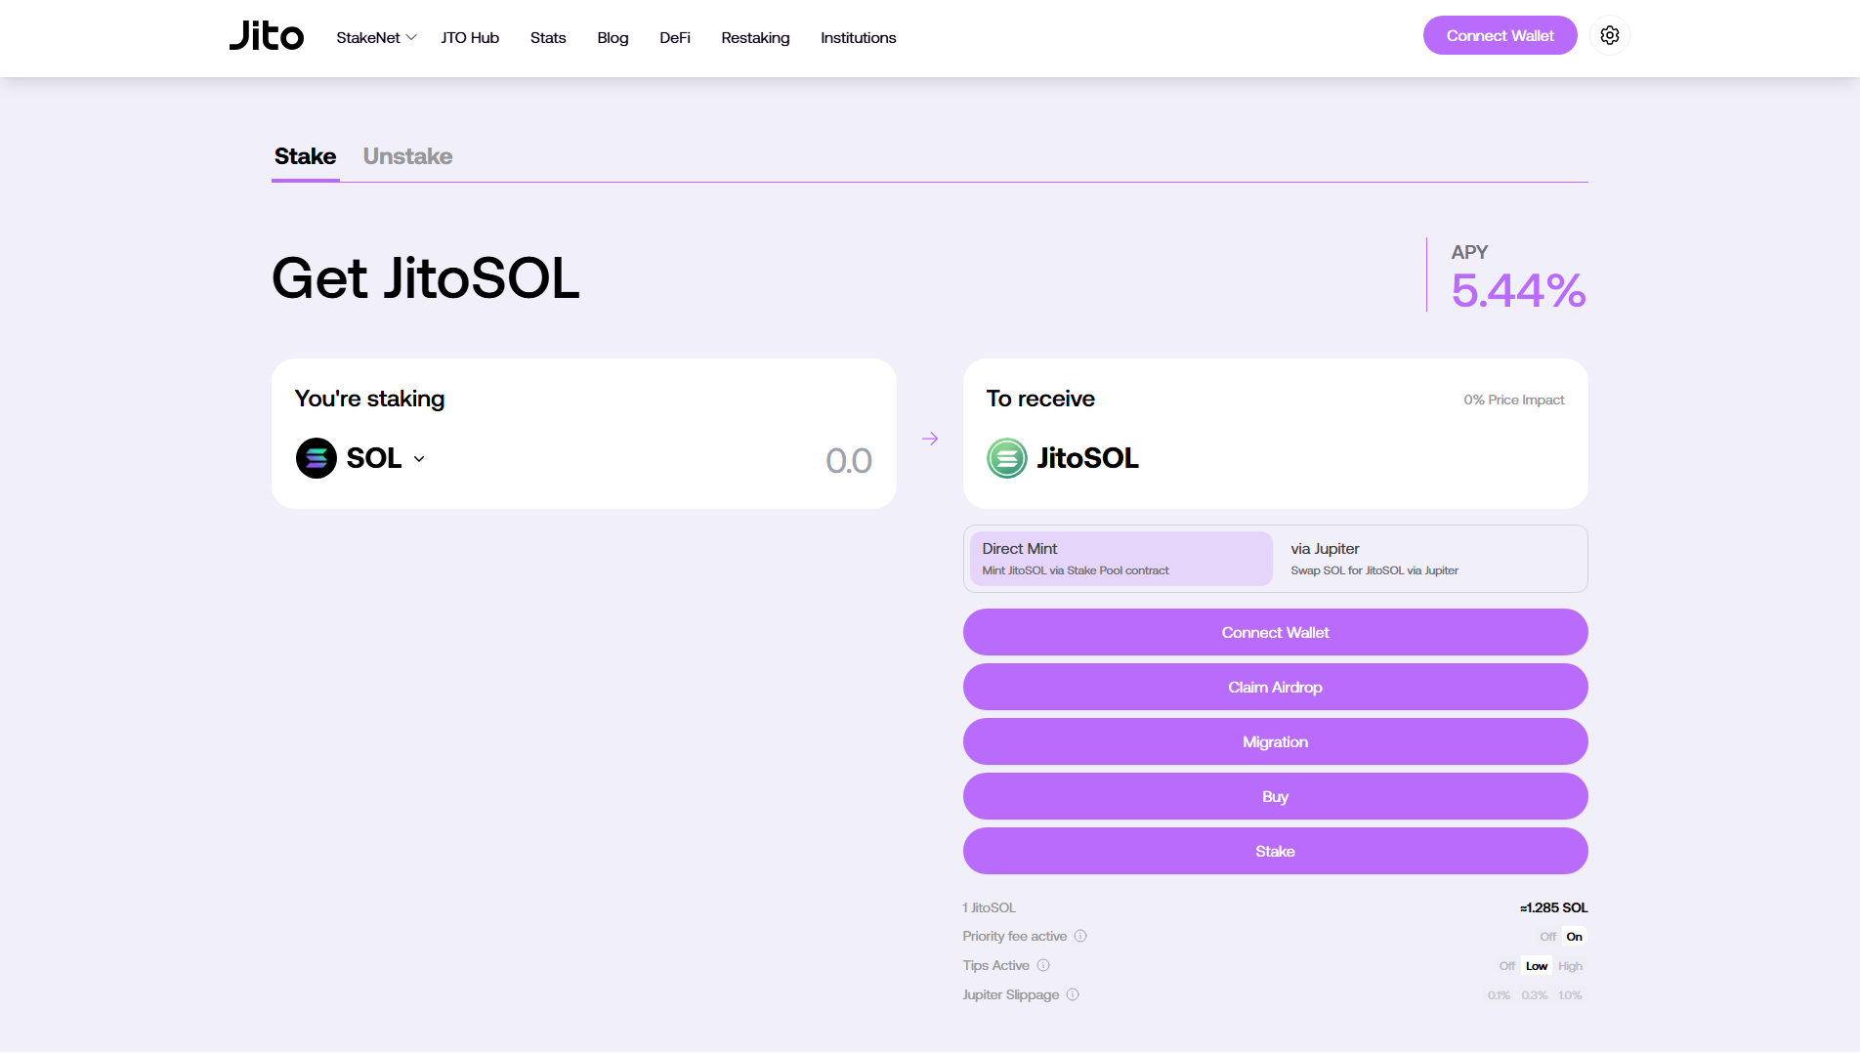Image resolution: width=1860 pixels, height=1053 pixels.
Task: Set Tips Active to Low
Action: [1537, 966]
